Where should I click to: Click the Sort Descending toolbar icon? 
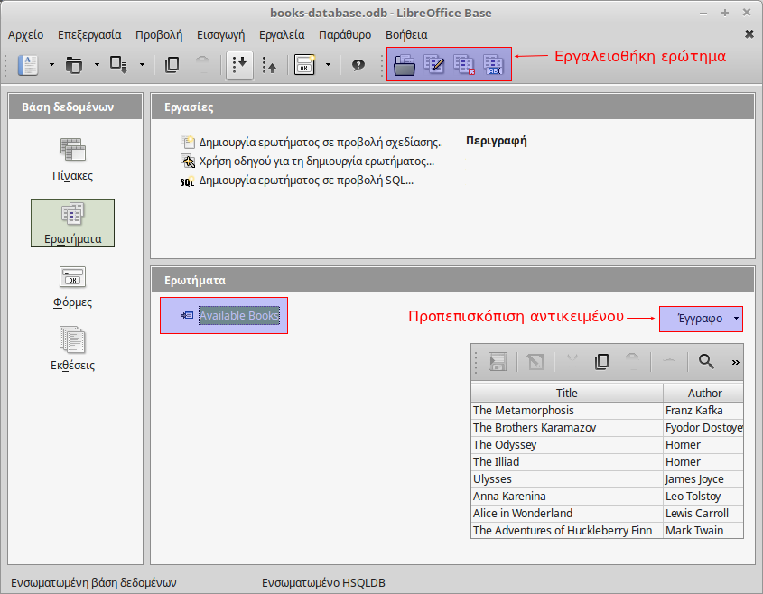tap(269, 65)
